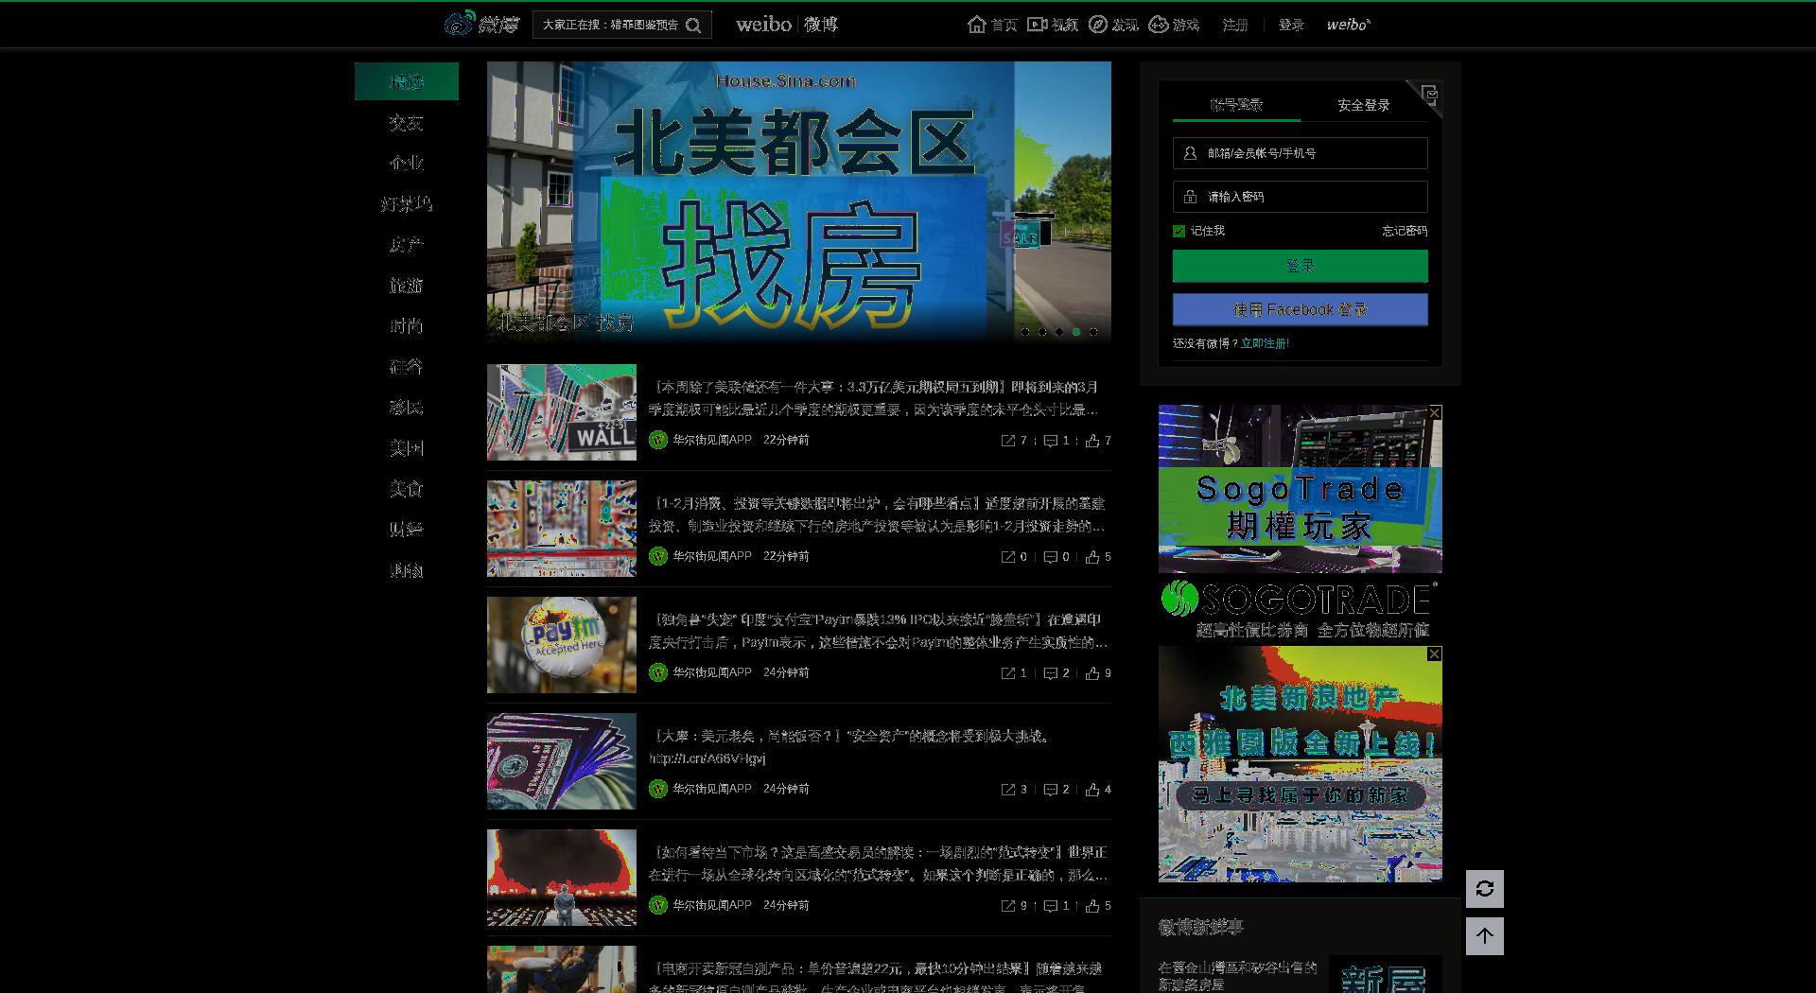Click 注册 in top navigation
The image size is (1816, 993).
(1235, 25)
